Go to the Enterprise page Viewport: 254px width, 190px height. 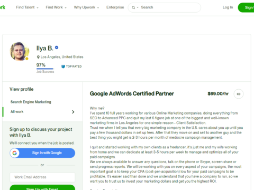click(115, 7)
